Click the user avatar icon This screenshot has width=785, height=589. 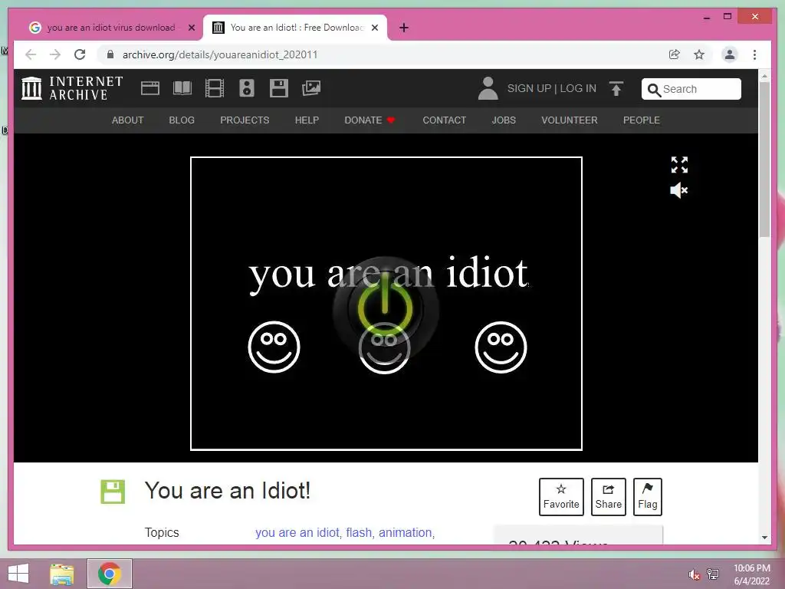[x=488, y=88]
